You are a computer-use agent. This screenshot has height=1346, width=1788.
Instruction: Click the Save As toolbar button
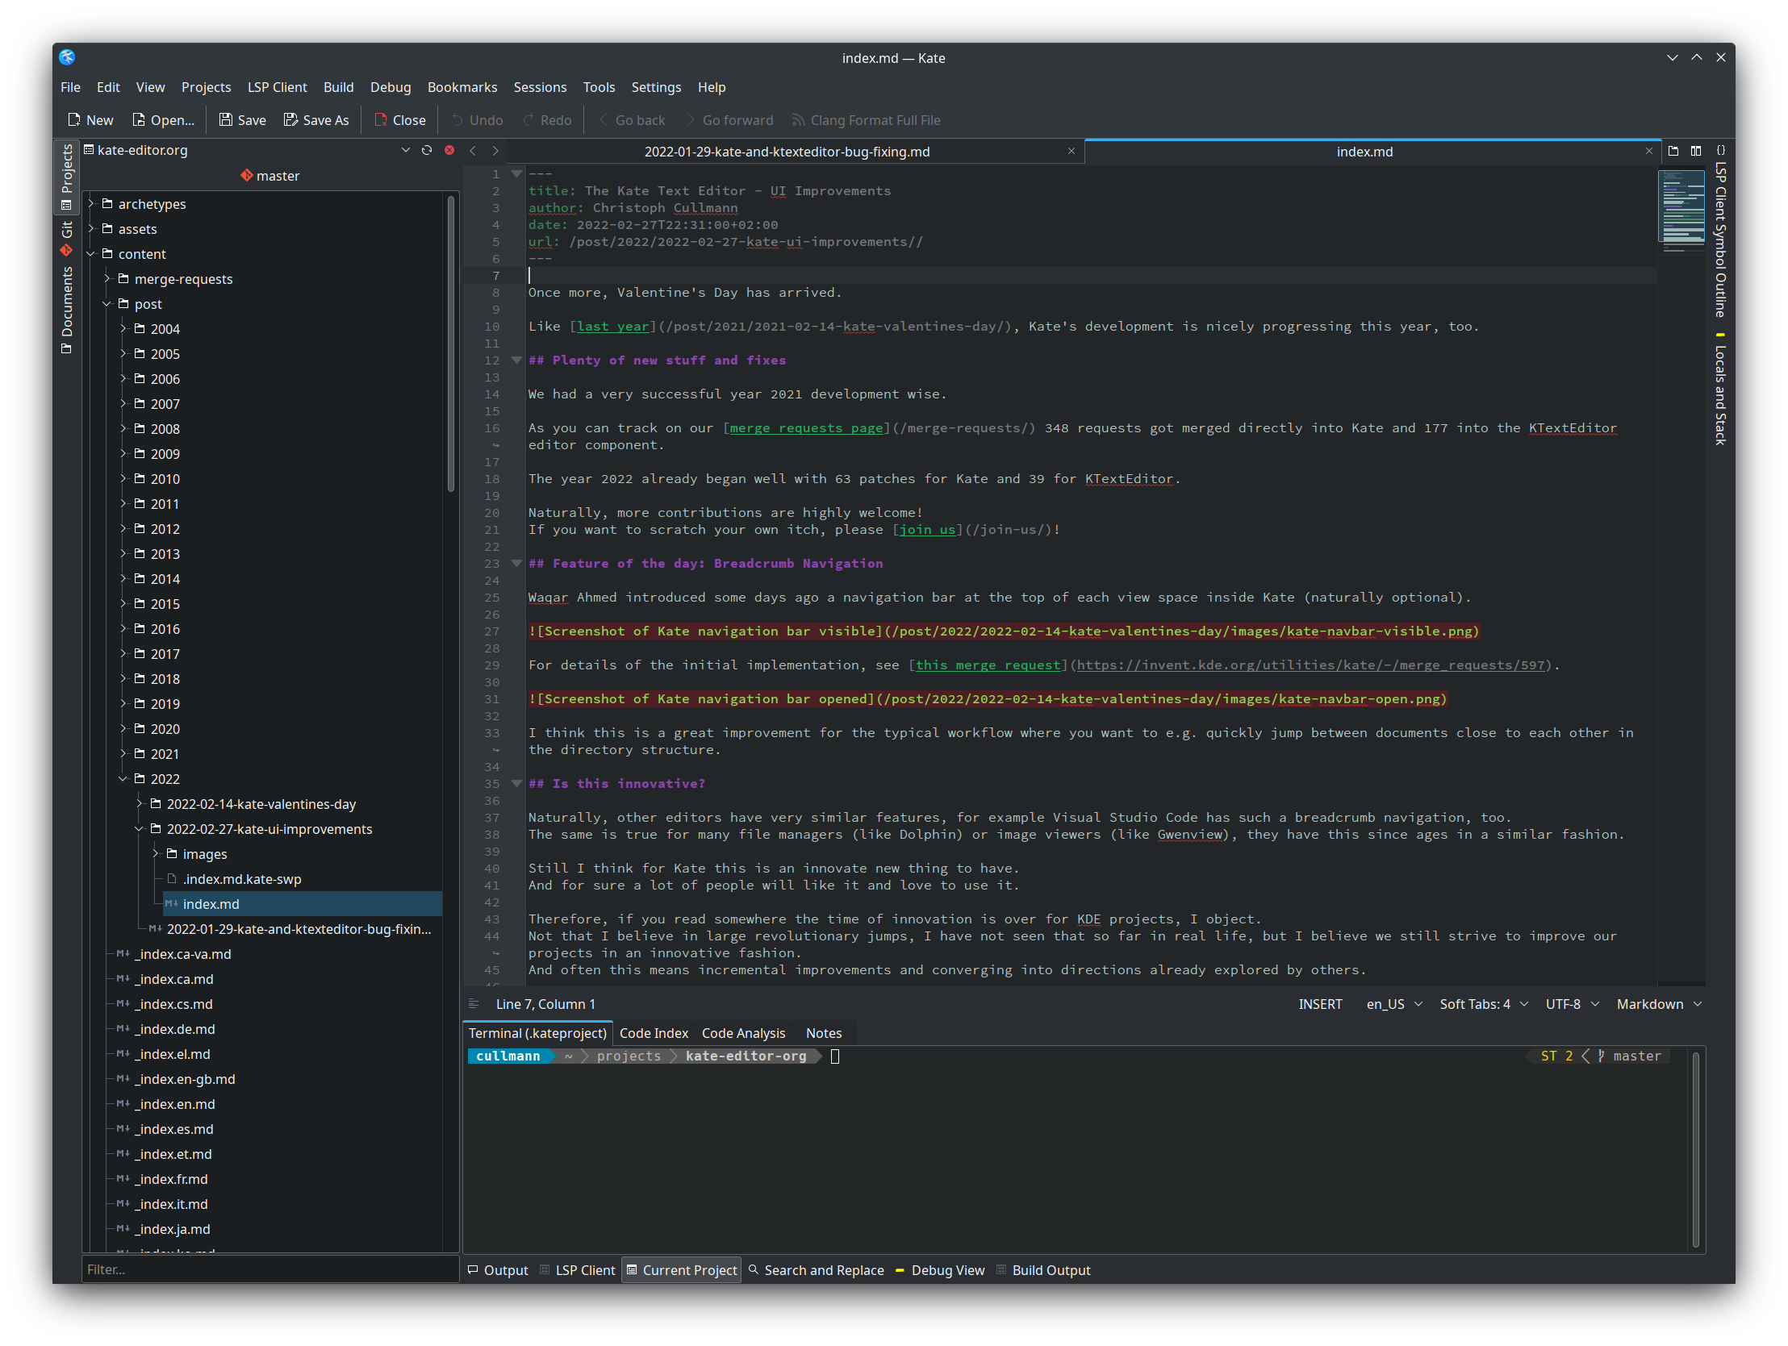coord(316,119)
